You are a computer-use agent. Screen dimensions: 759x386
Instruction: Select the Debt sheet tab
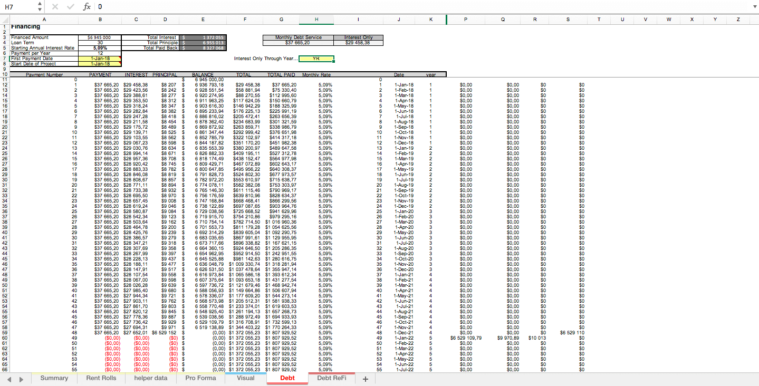click(x=287, y=378)
